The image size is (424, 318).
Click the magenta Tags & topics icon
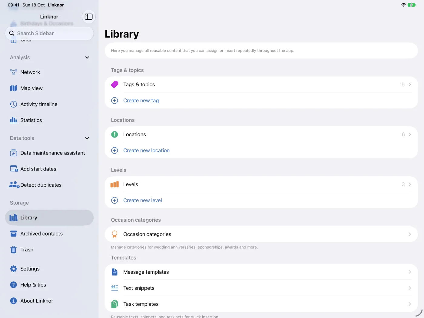coord(114,84)
